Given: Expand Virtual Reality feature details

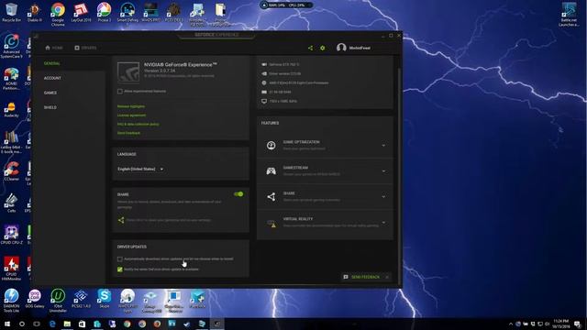Looking at the screenshot, I should pos(383,223).
